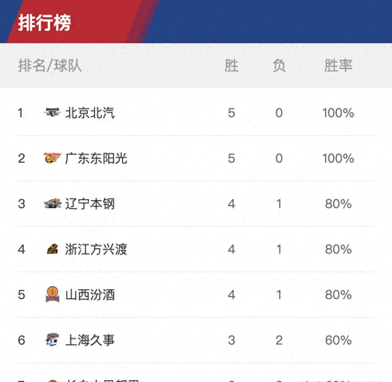Click the Zhejiang Fangxingdu team logo

tap(52, 249)
